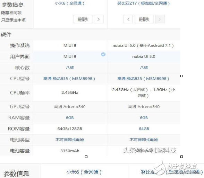This screenshot has width=204, height=178.
Task: Toggle 隐藏相同项 option
Action: 11,13
